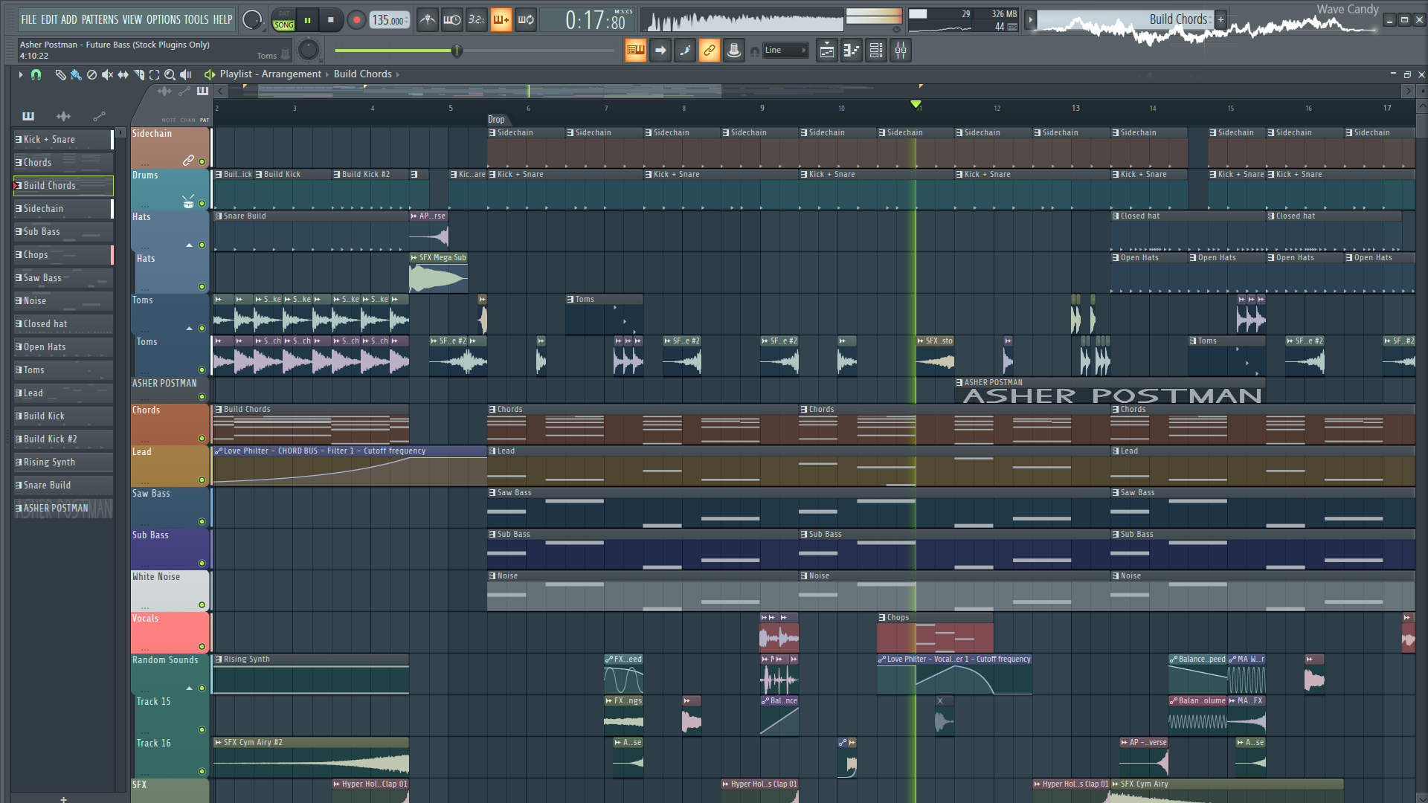Select the Paint brush tool
The image size is (1428, 803).
point(76,74)
